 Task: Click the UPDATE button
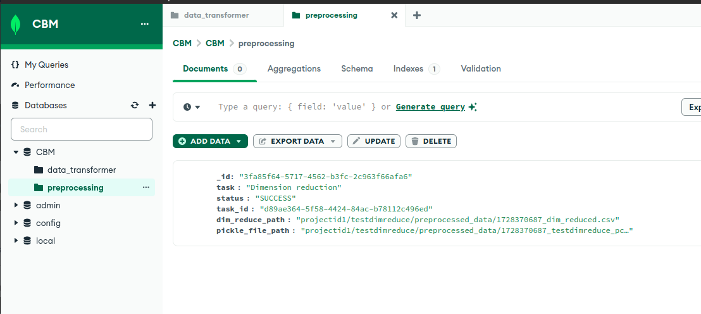point(373,141)
